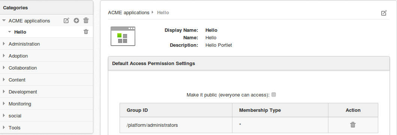Open the Tools category label
Screen dimensions: 397x135
tap(14, 128)
